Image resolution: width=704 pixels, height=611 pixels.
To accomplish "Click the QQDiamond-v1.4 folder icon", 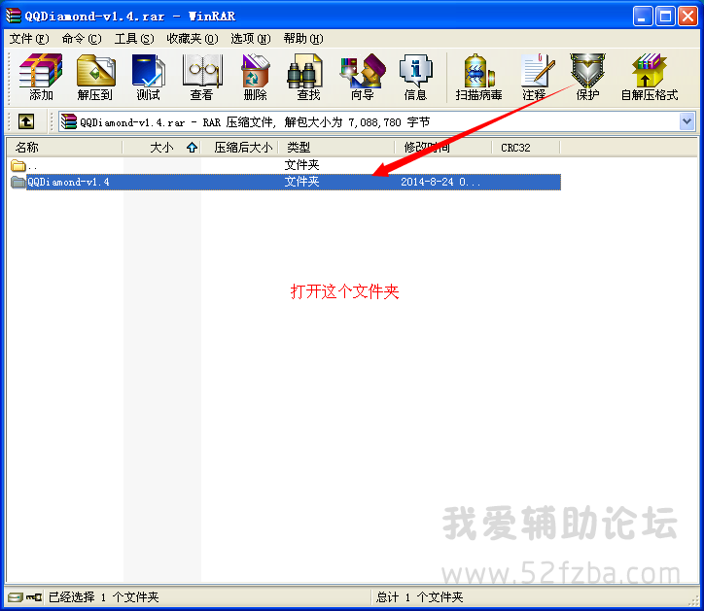I will click(x=18, y=182).
